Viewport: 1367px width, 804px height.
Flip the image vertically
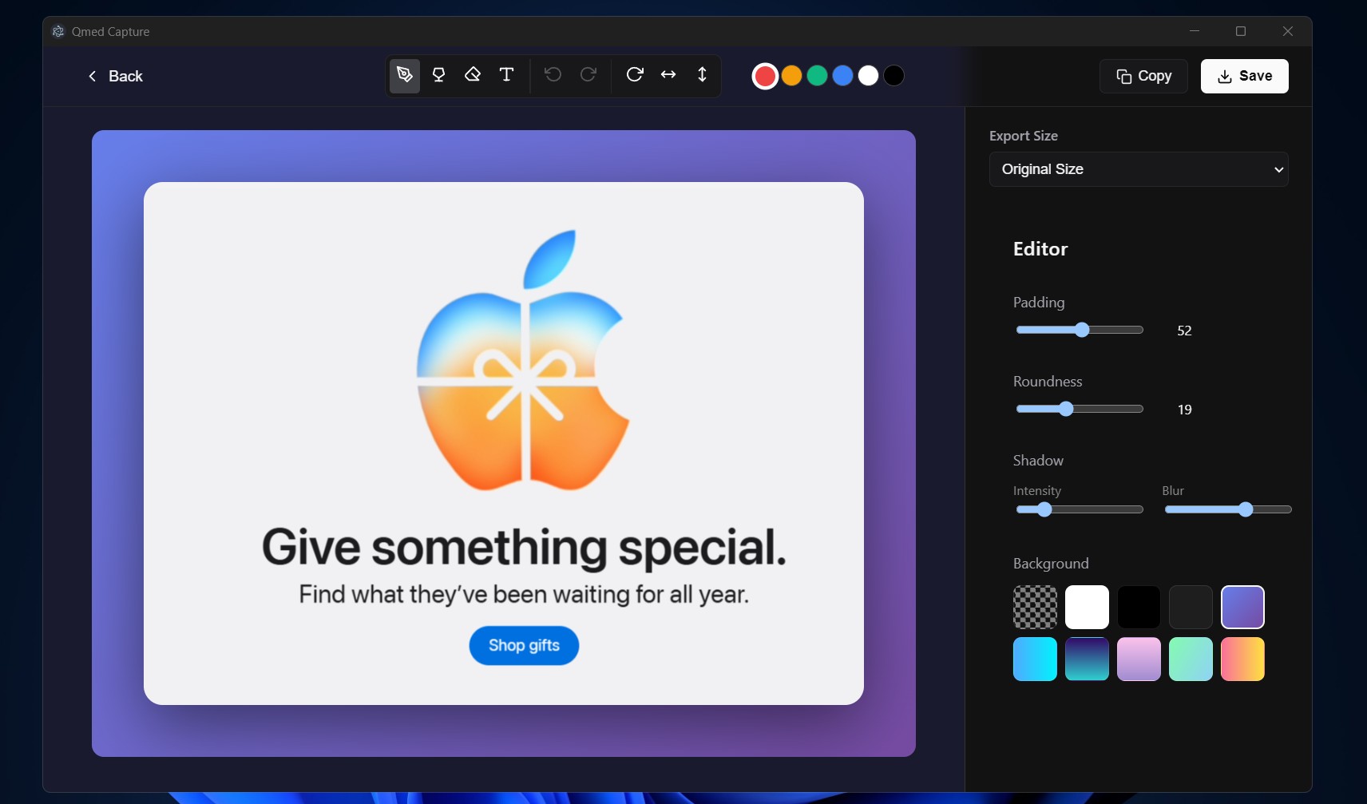702,75
